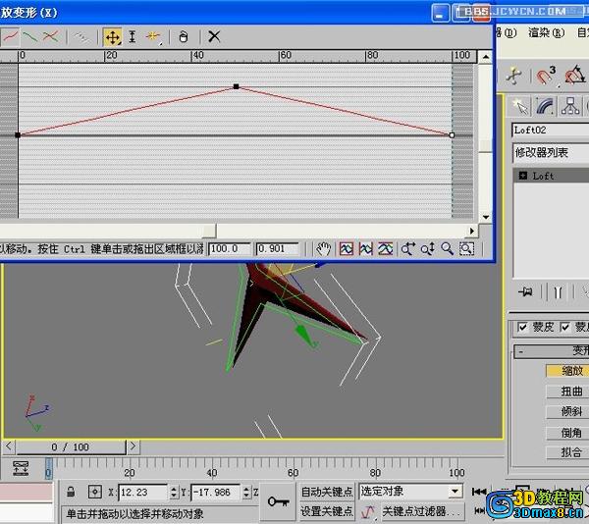Click the 扭曲 deformation button
589x524 pixels.
coord(571,392)
